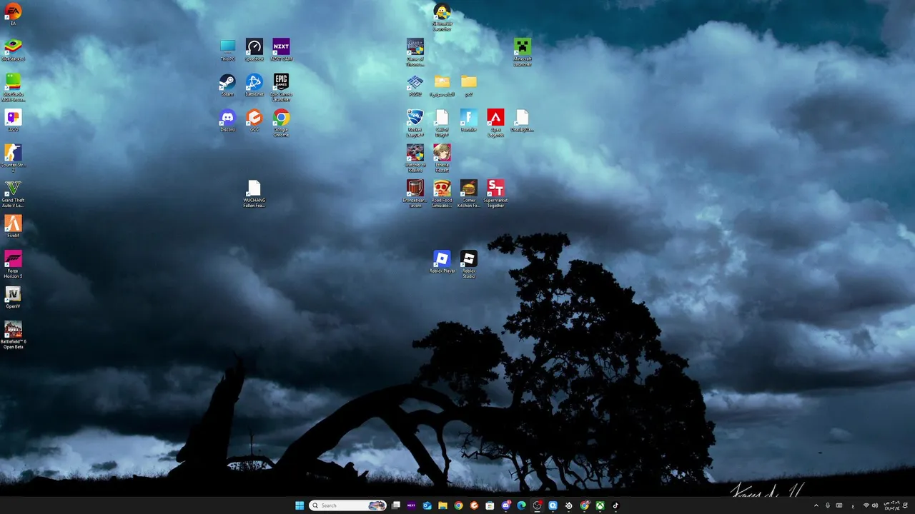Select the Forza Horizon 5 shortcut

point(13,264)
